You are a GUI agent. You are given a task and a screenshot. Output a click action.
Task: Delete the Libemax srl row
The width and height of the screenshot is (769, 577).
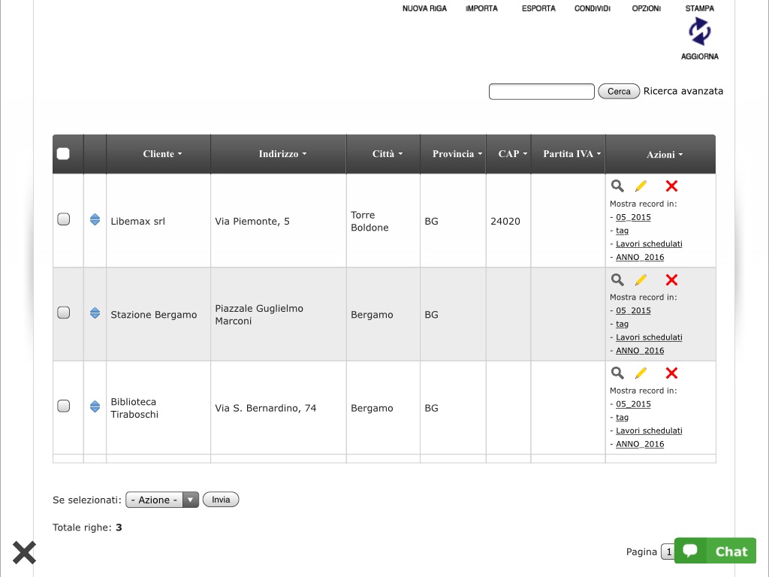click(671, 186)
